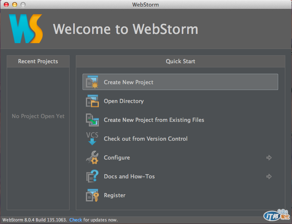Click the Docs and How-Tos question mark icon
The image size is (292, 224).
click(92, 176)
